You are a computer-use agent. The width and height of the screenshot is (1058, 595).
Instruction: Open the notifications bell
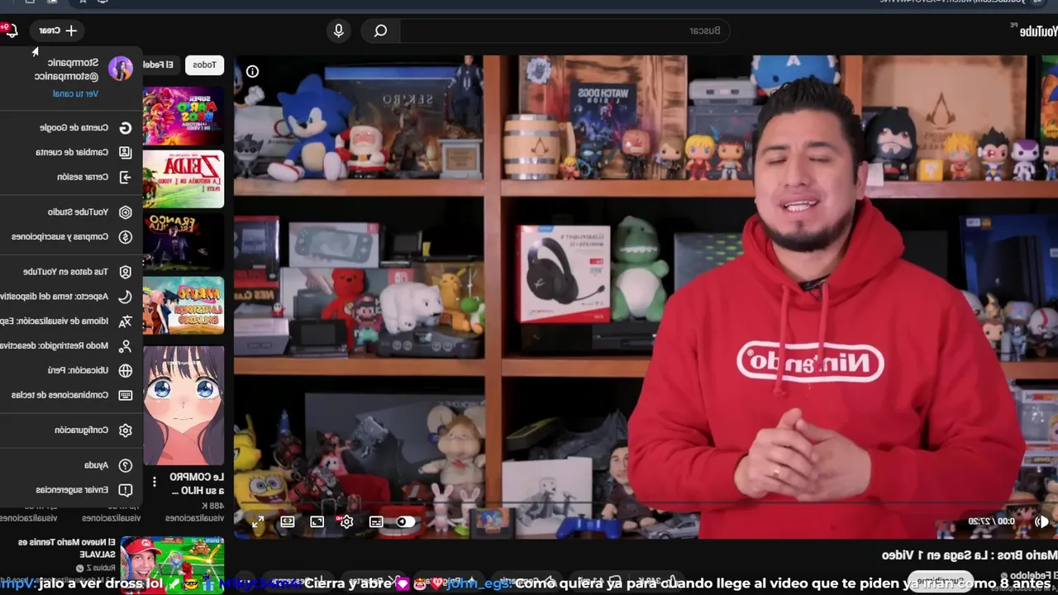pos(12,31)
